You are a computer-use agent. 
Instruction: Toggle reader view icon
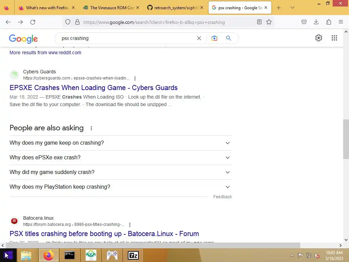[259, 22]
